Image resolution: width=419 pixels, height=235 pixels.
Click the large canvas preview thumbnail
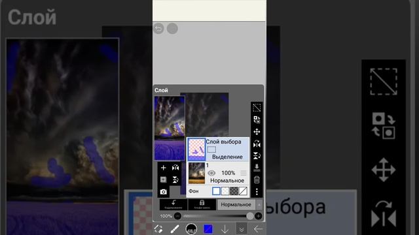pos(170,128)
